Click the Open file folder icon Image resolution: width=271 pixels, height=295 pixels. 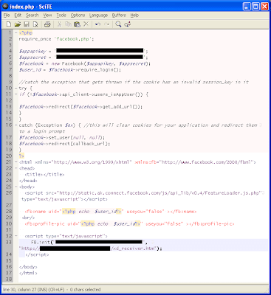click(18, 24)
